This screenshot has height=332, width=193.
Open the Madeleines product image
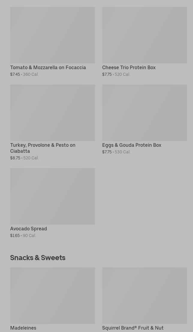click(x=52, y=295)
